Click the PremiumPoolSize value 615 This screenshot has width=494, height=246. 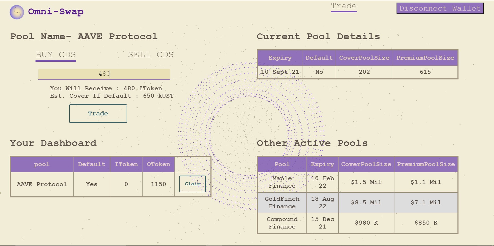[x=425, y=72]
